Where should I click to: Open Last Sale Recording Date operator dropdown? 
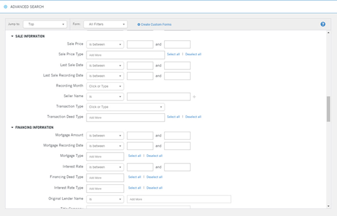(105, 76)
